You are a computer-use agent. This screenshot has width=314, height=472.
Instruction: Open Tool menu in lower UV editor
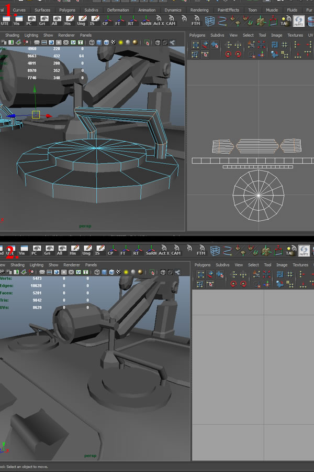click(x=267, y=265)
